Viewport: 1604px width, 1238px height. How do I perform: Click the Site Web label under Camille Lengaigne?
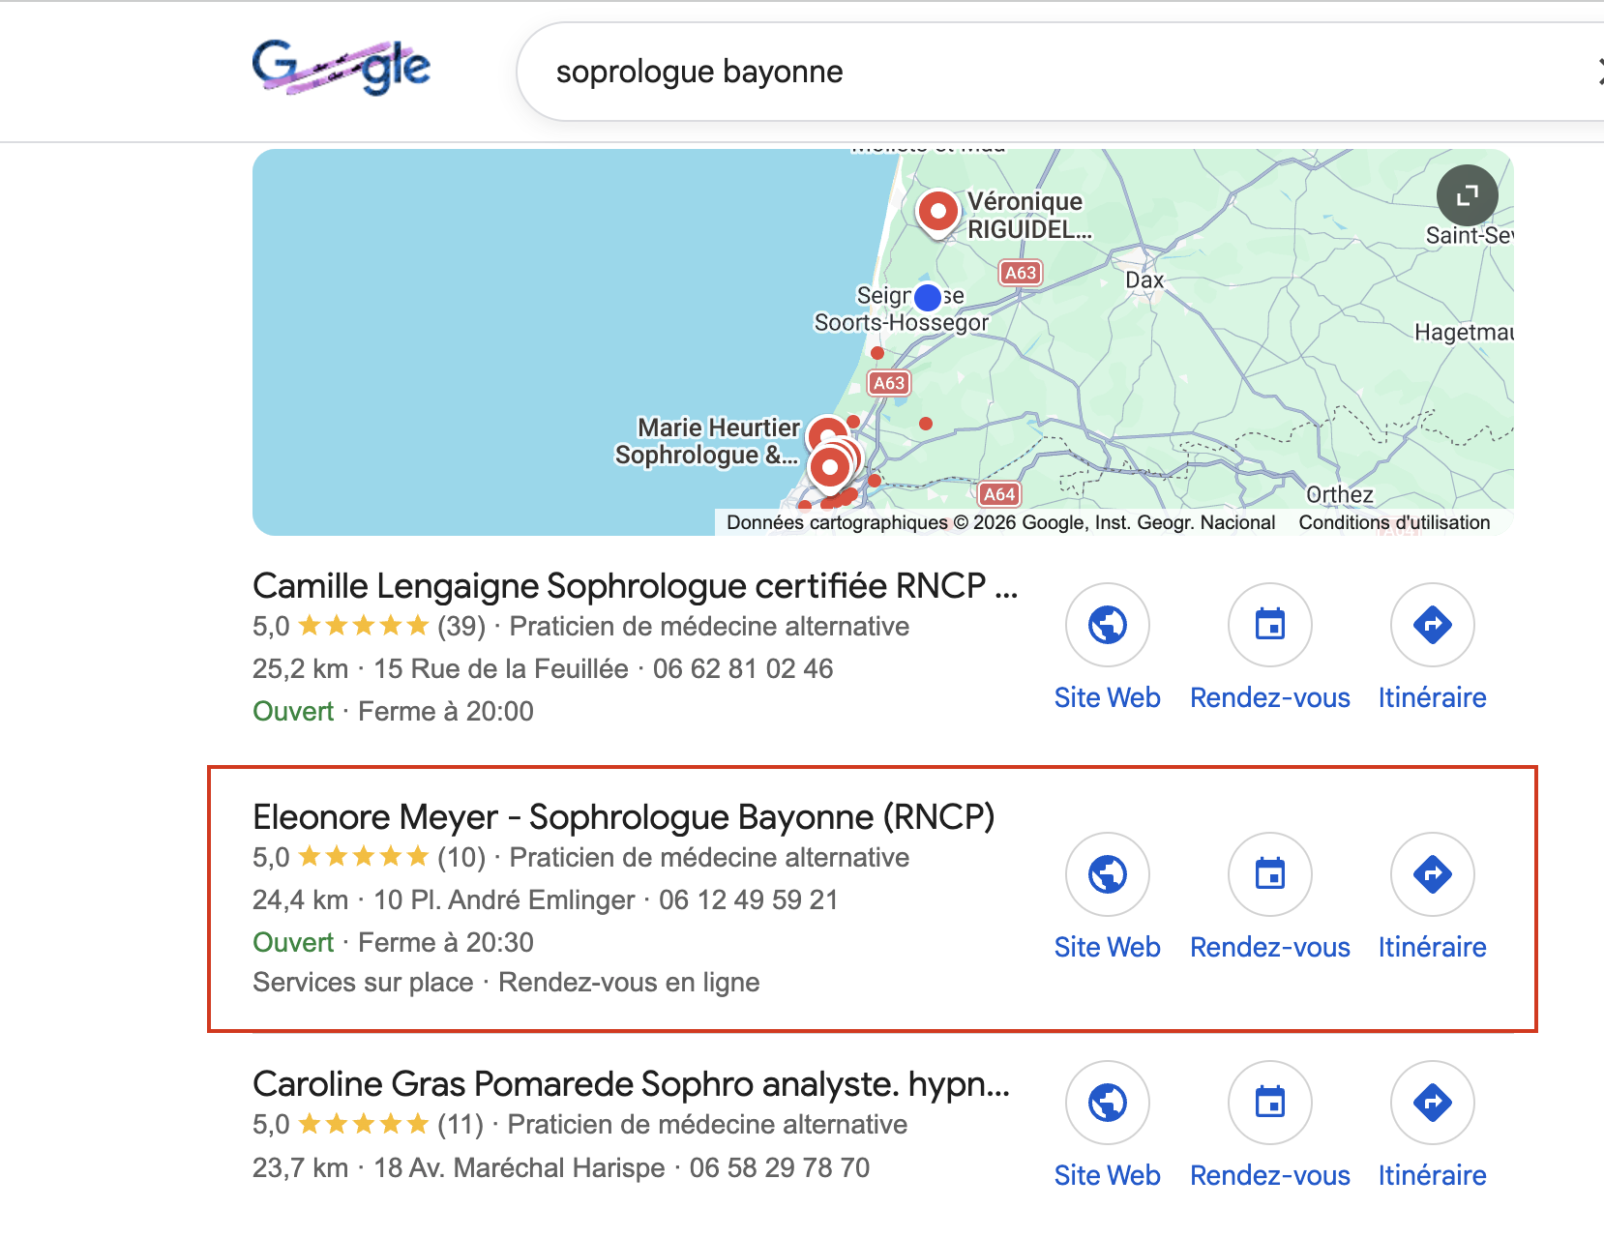click(1108, 697)
